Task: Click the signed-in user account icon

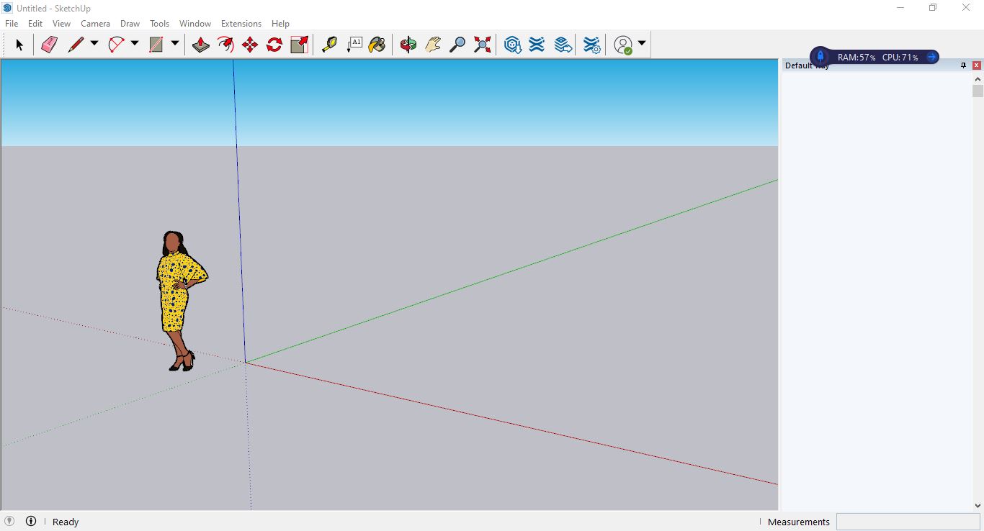Action: (x=623, y=45)
